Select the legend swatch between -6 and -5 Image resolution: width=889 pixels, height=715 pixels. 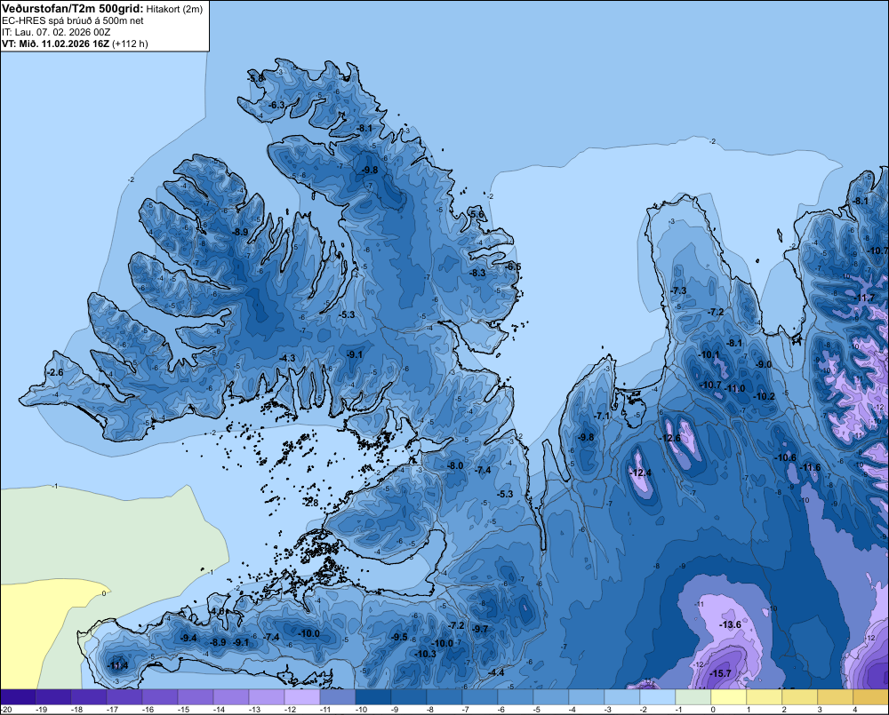point(516,697)
